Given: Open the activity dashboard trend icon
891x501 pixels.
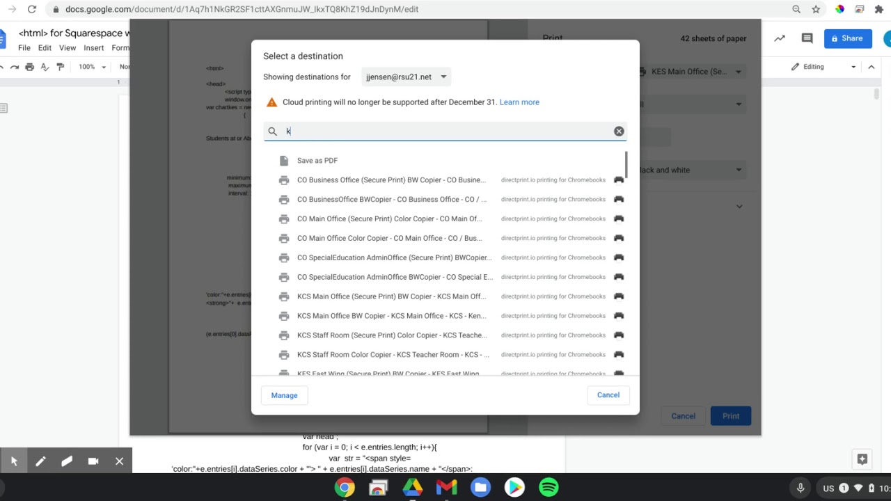Looking at the screenshot, I should point(780,39).
